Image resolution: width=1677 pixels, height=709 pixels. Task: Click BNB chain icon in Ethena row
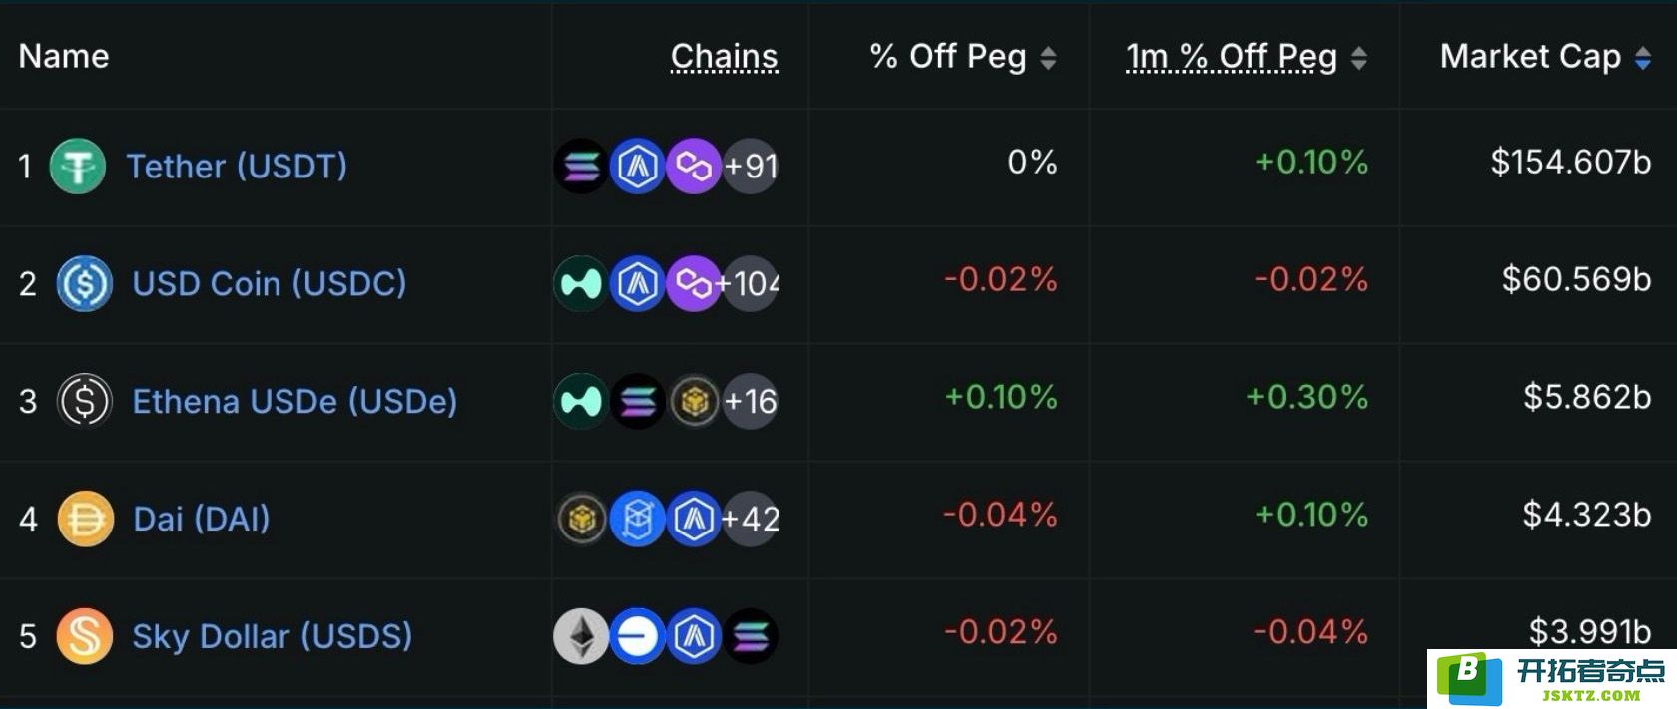[694, 401]
